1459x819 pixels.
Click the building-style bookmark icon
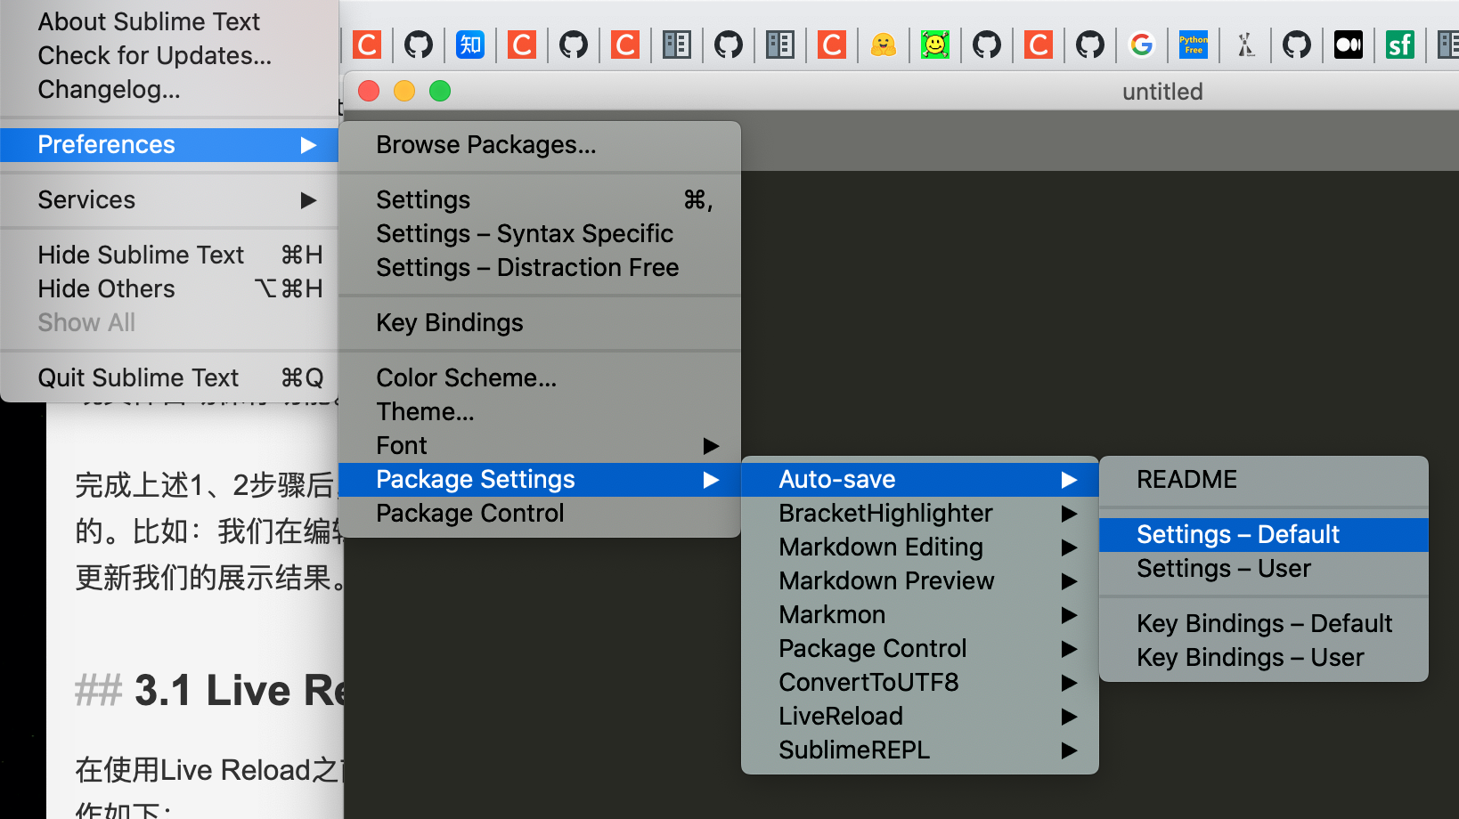[677, 45]
